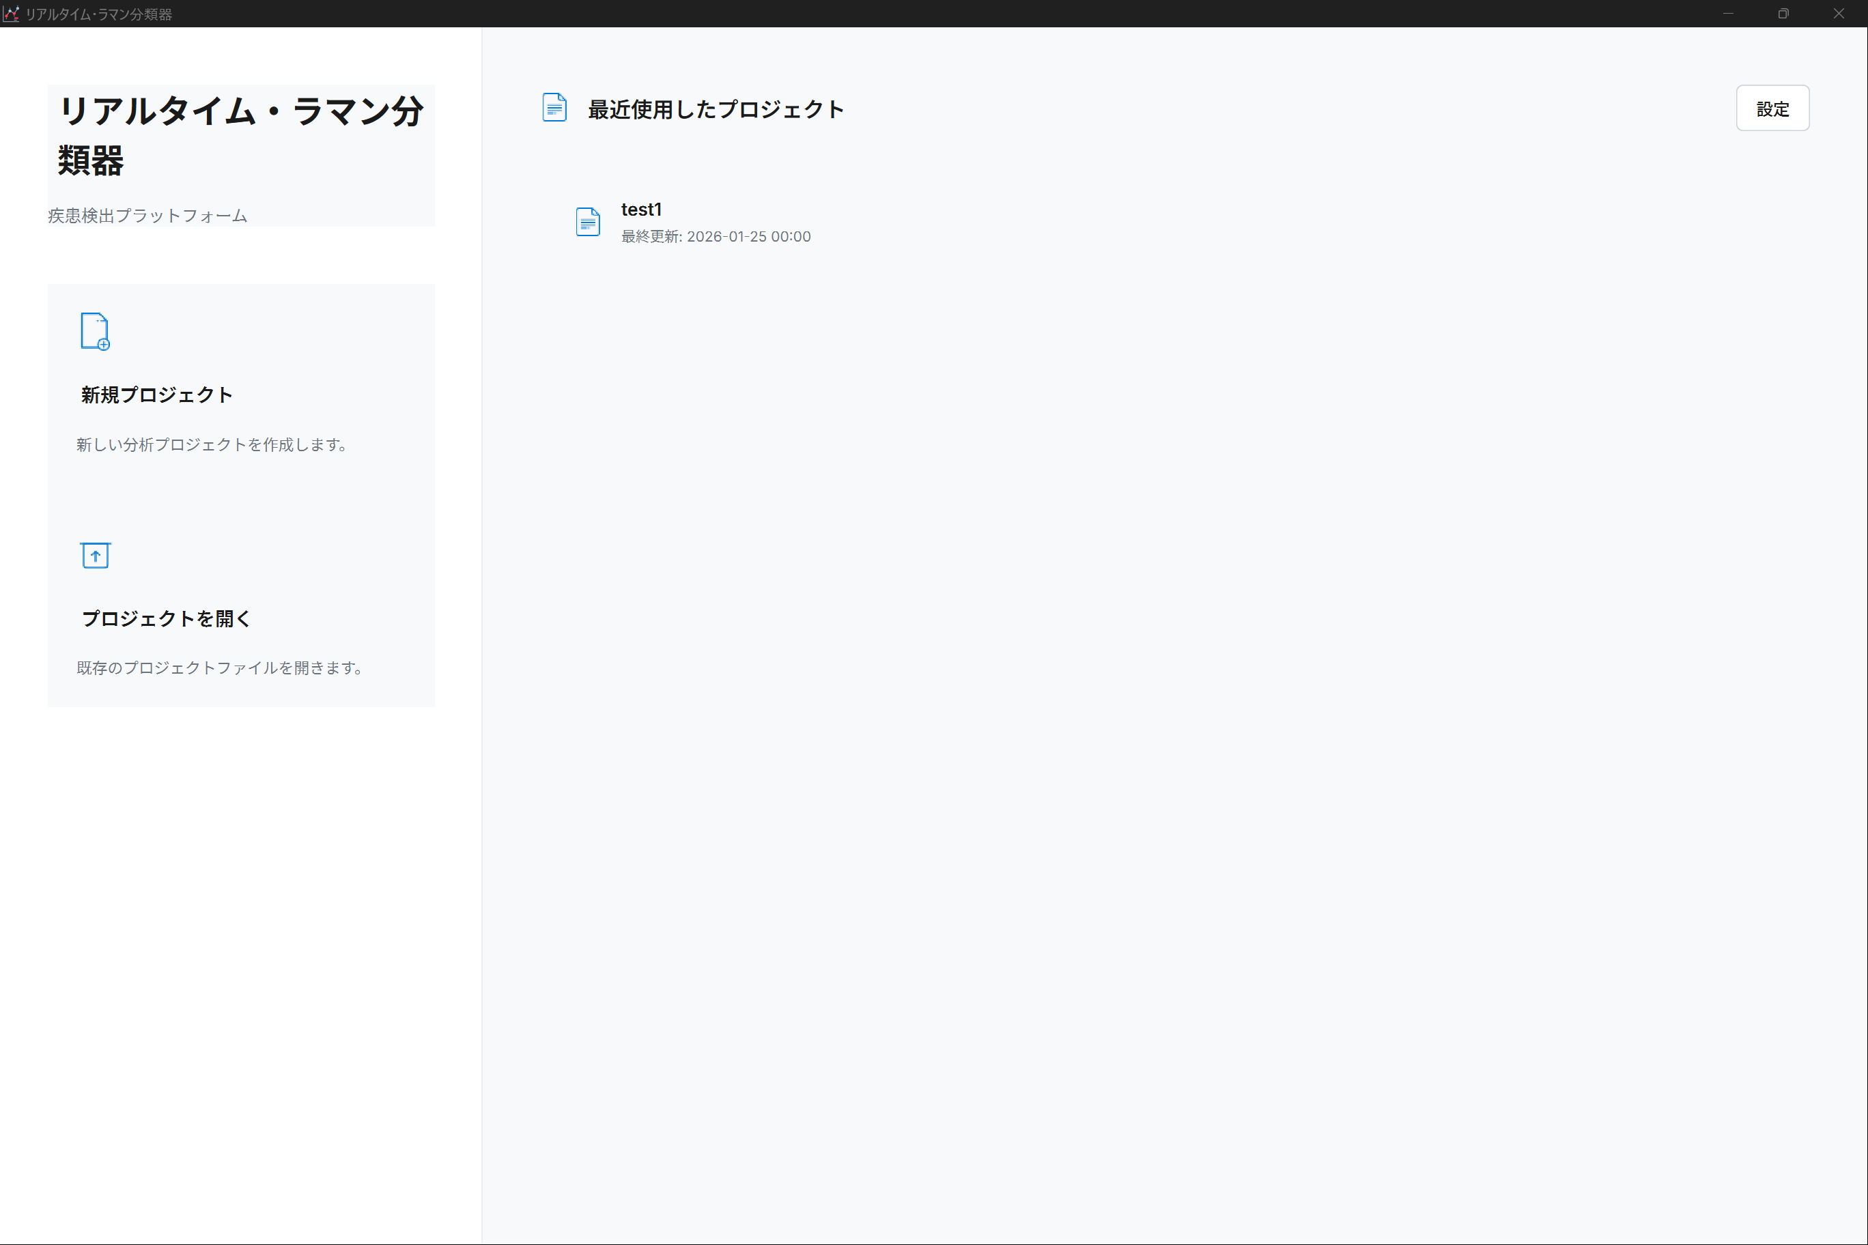1868x1245 pixels.
Task: Select the 新規プロジェクト heading
Action: 156,395
